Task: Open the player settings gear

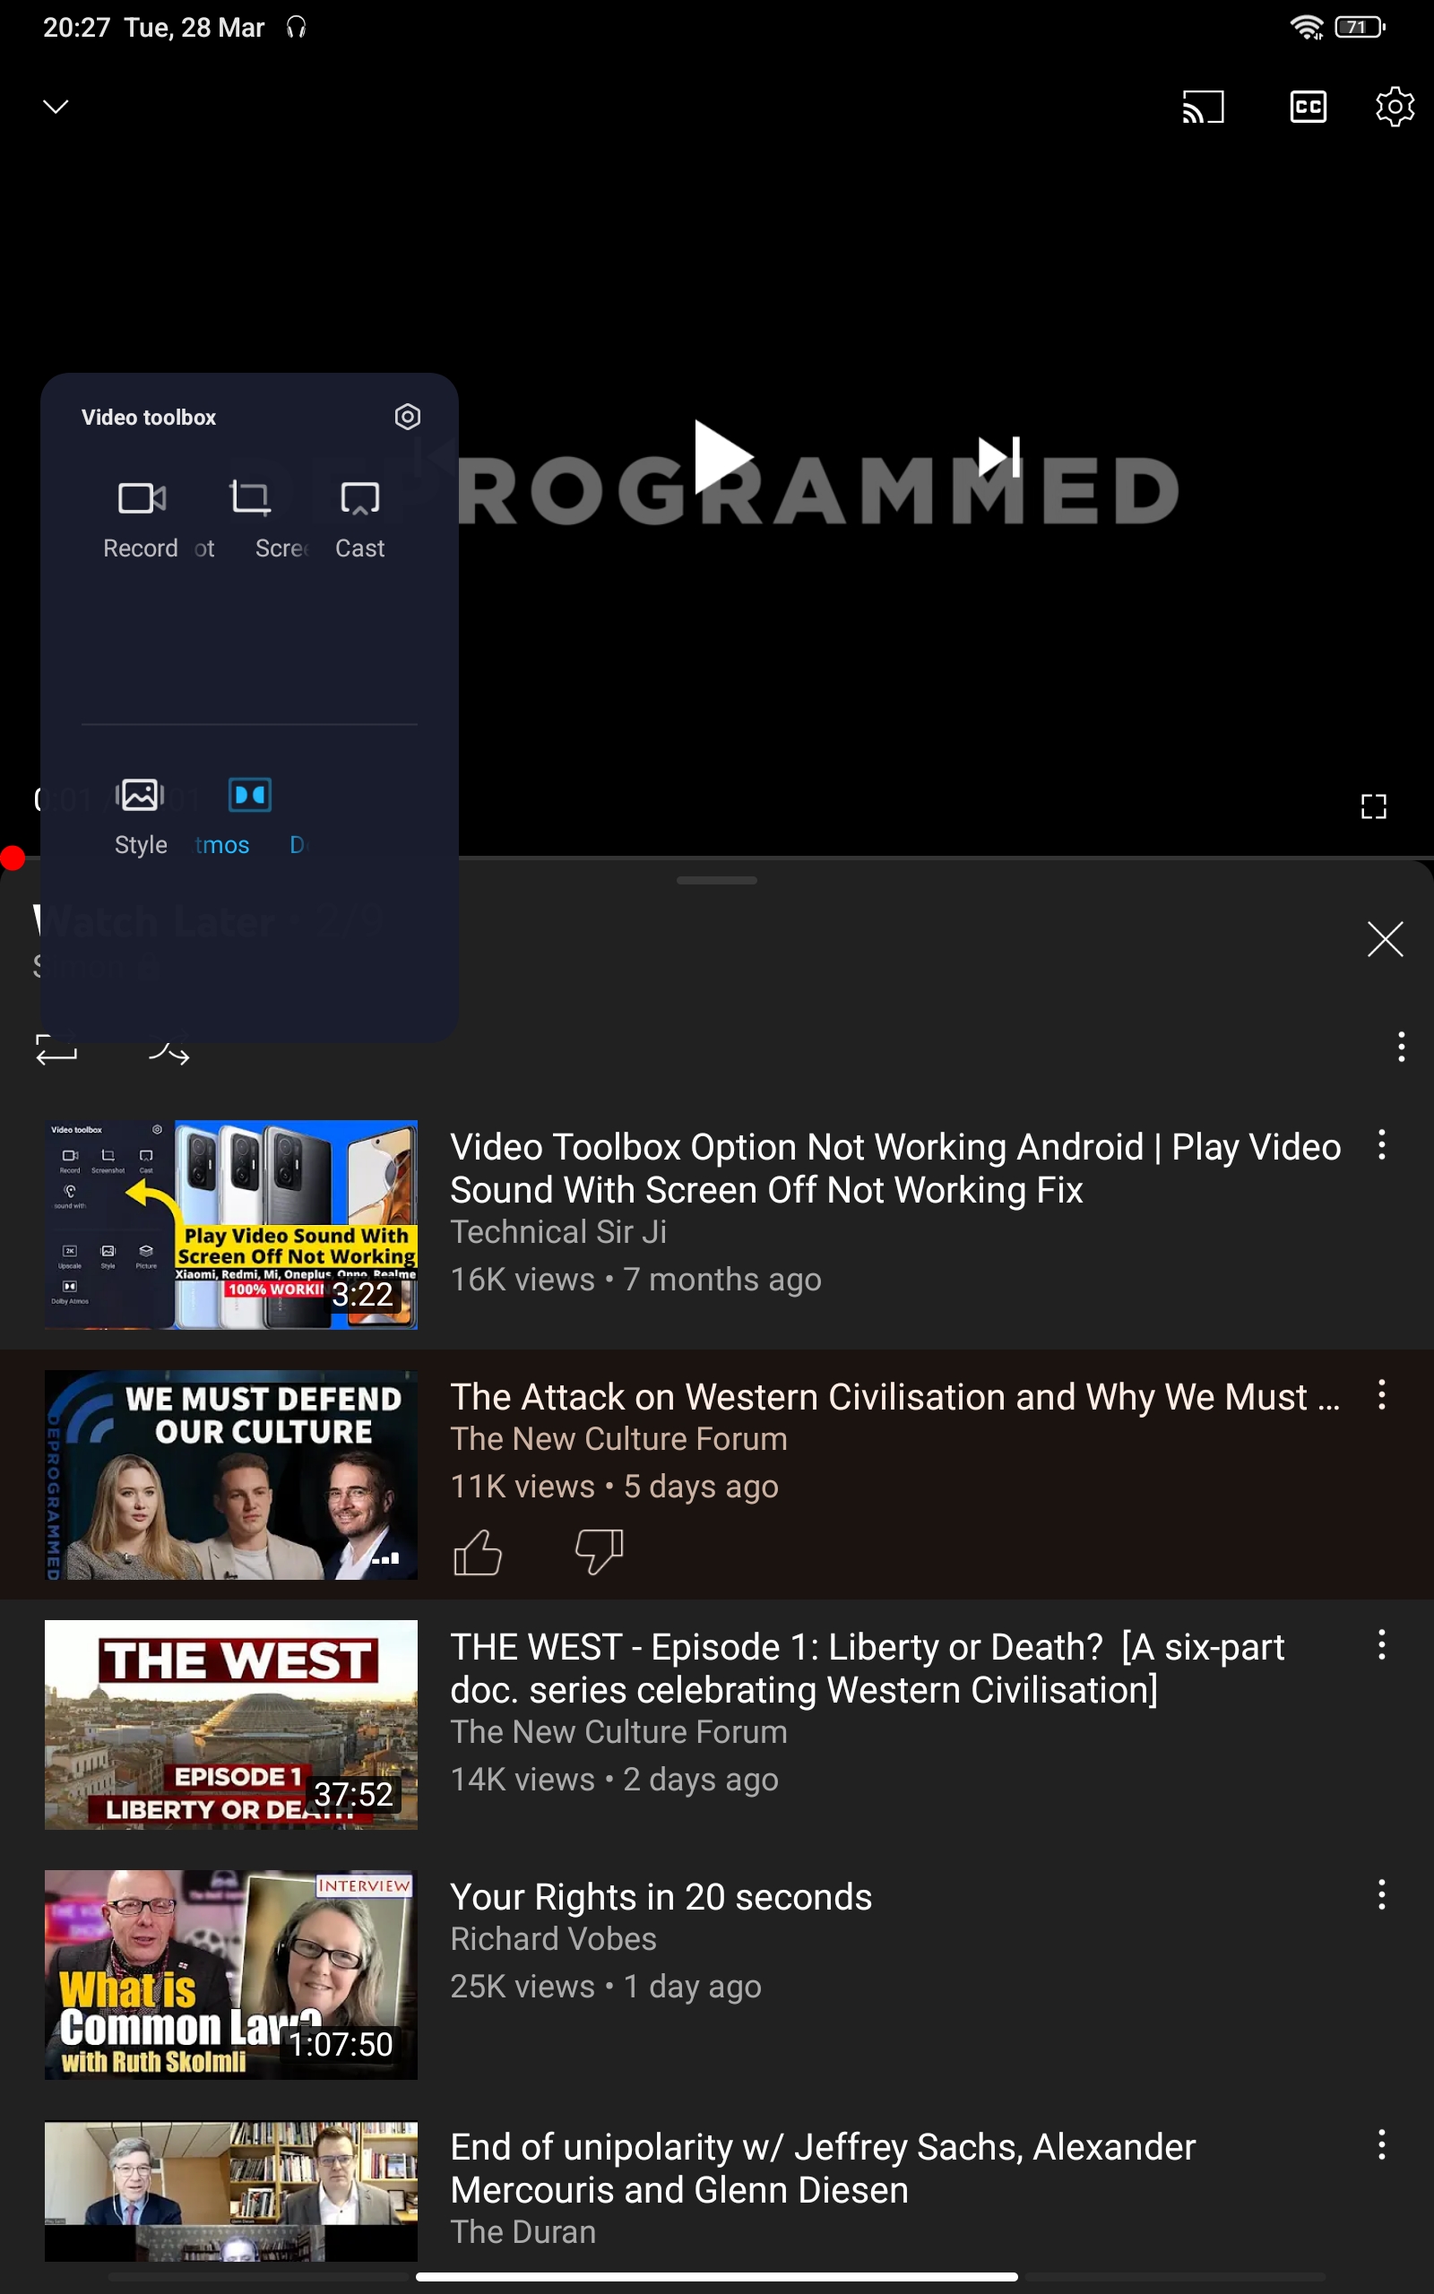Action: point(1395,106)
